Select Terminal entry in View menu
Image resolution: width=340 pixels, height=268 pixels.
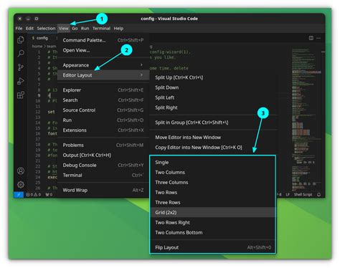(x=103, y=175)
